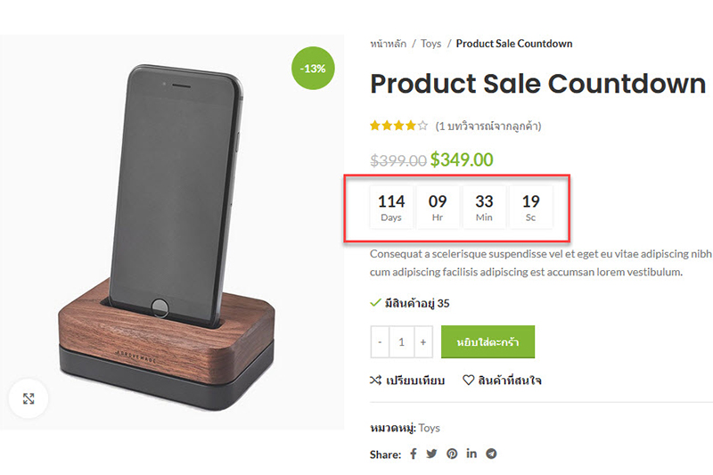Click the wishlist heart icon
This screenshot has width=713, height=475.
coord(468,381)
